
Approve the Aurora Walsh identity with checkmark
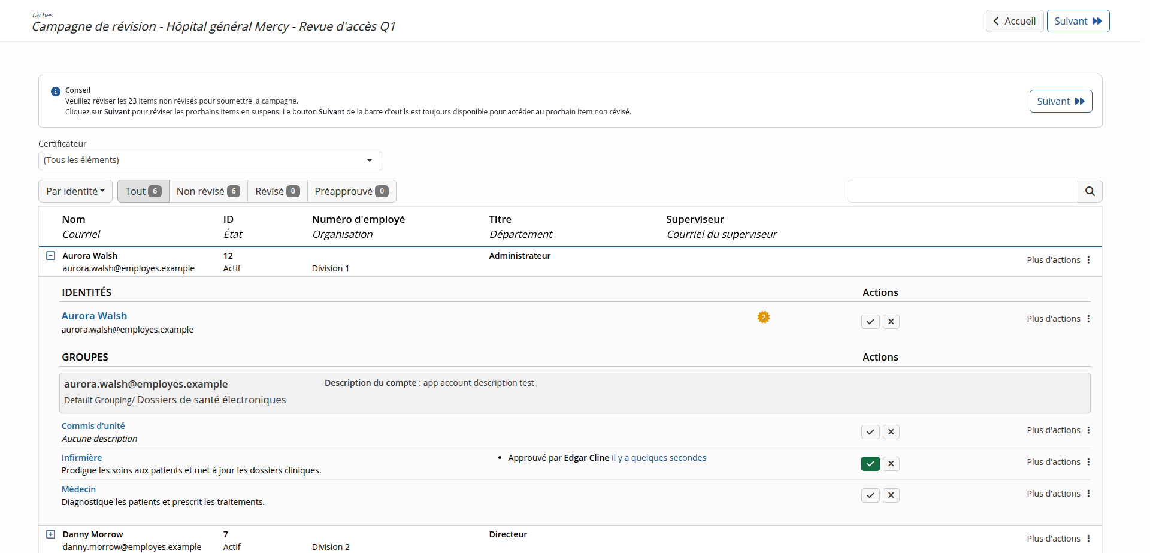[870, 322]
